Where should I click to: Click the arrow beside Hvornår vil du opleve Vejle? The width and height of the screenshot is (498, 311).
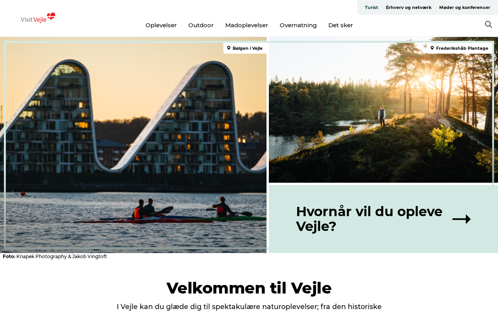coord(461,219)
